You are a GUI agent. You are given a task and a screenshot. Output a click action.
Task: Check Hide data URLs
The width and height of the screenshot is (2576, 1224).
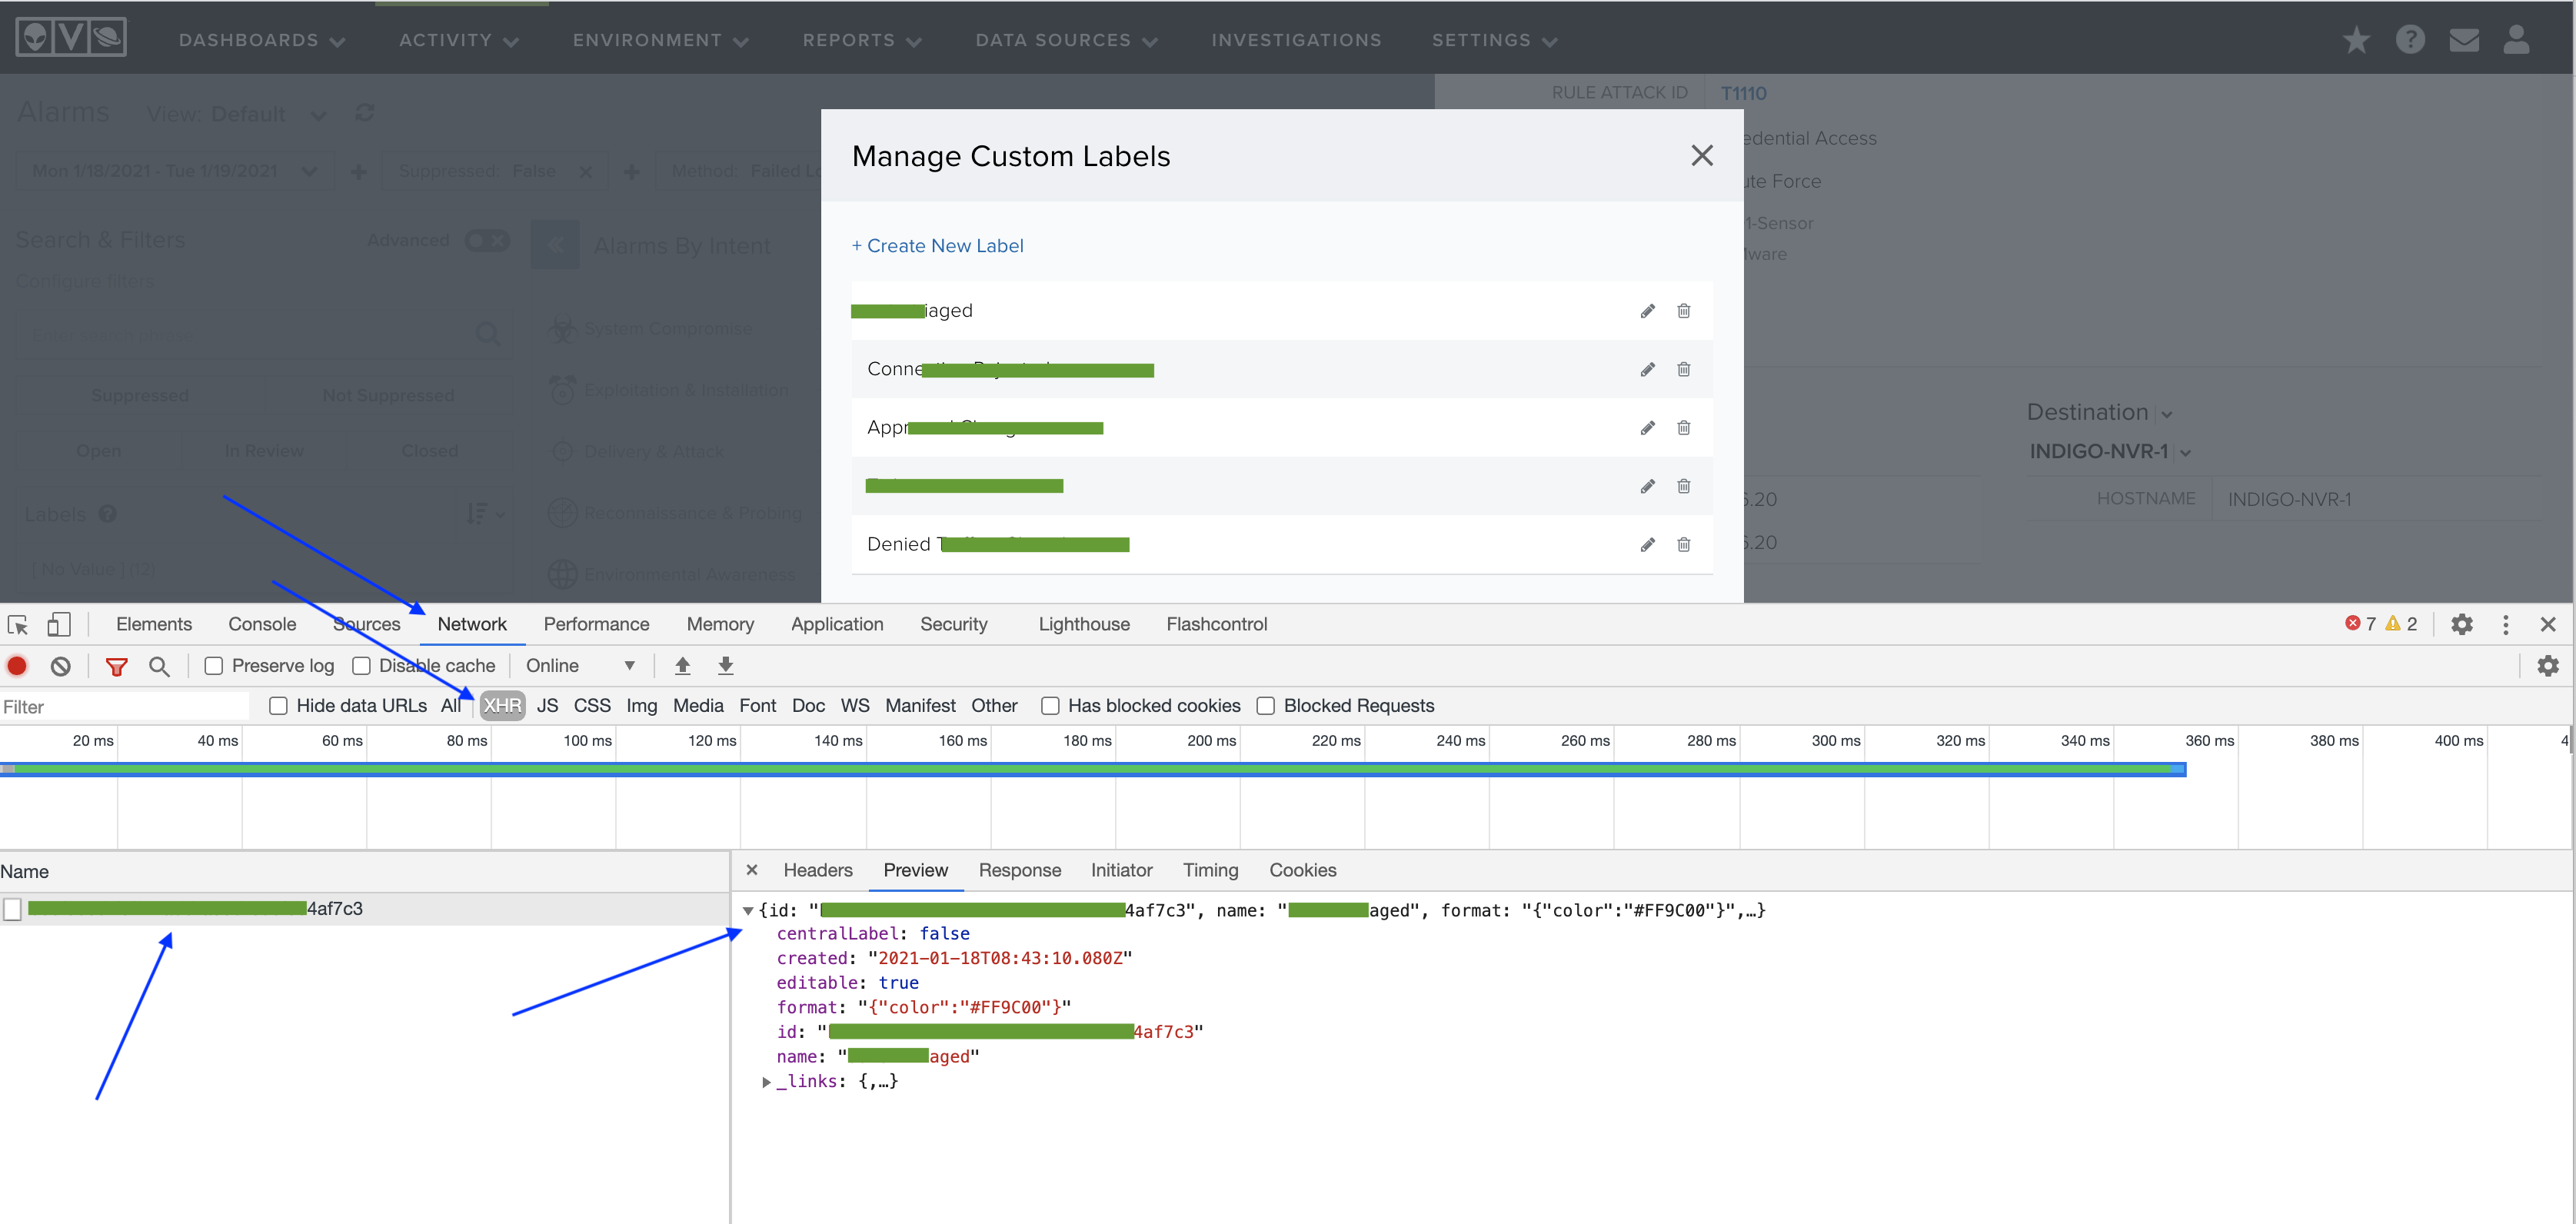pyautogui.click(x=278, y=707)
